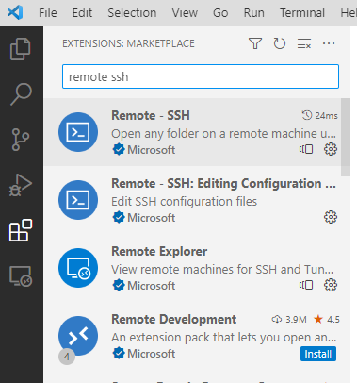Viewport: 357px width, 383px height.
Task: Click remote indicator icon on Remote - SSH
Action: pos(306,149)
